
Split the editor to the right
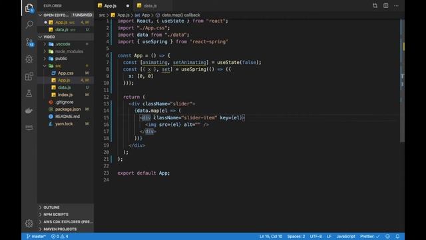click(x=385, y=6)
